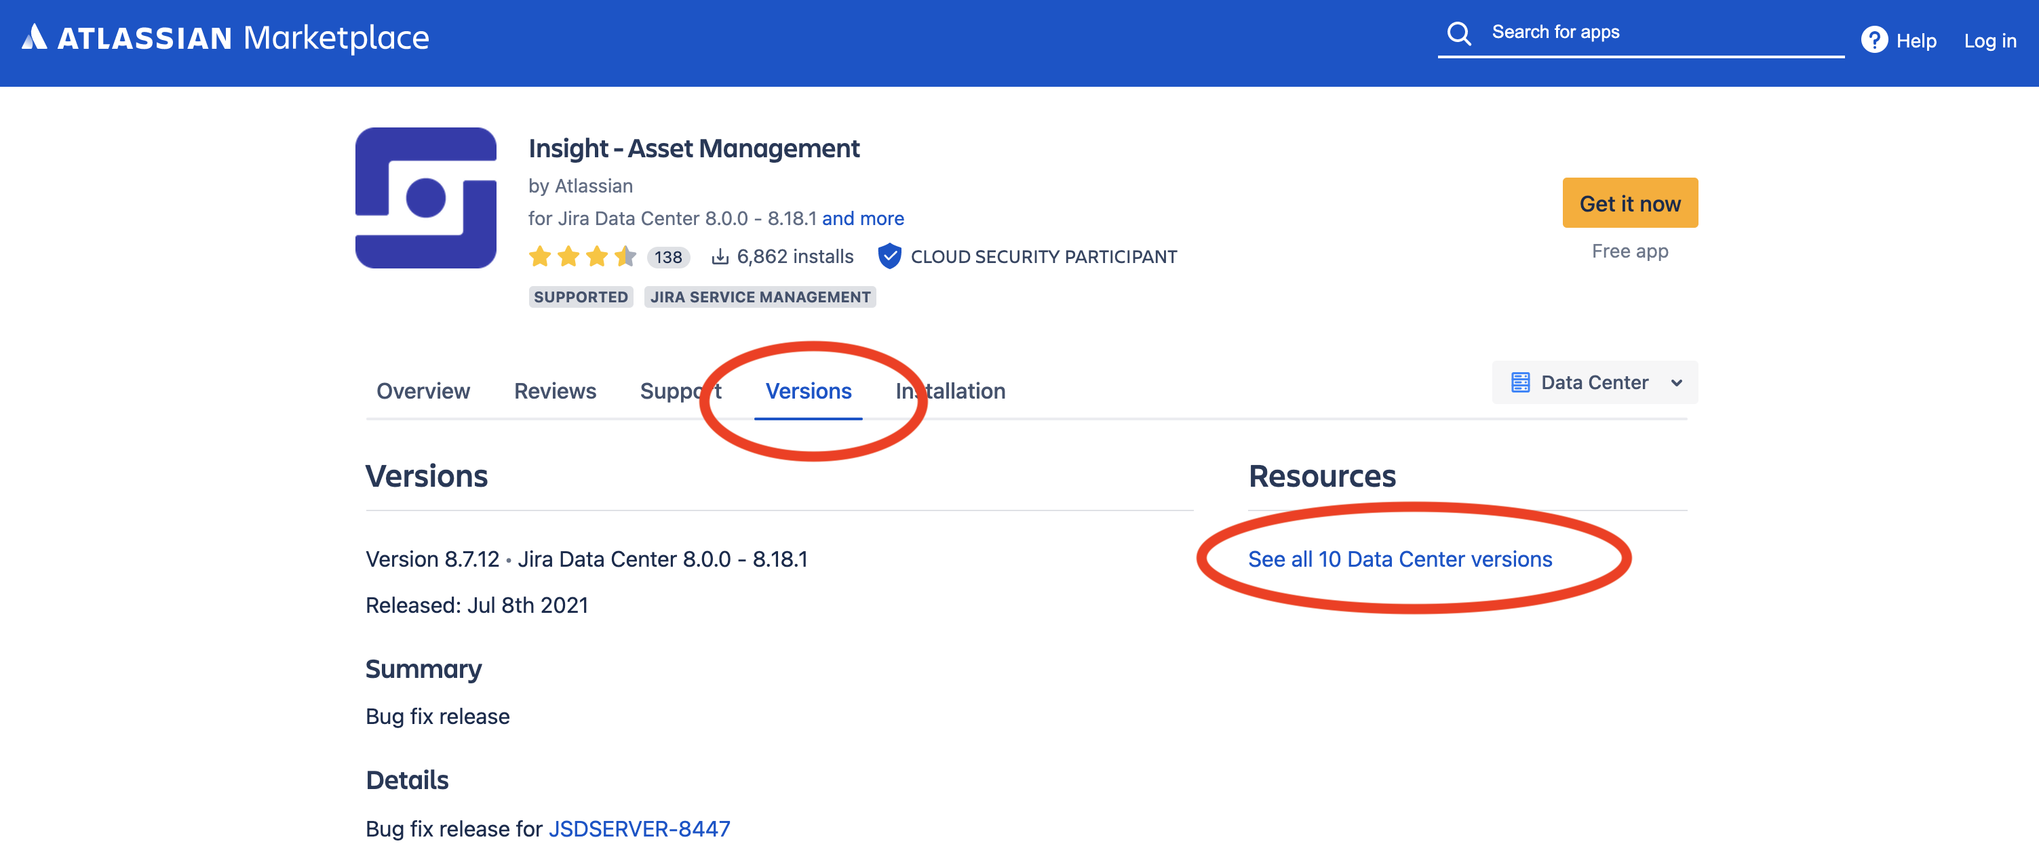Click the search magnifier icon
The width and height of the screenshot is (2039, 865).
click(x=1458, y=33)
